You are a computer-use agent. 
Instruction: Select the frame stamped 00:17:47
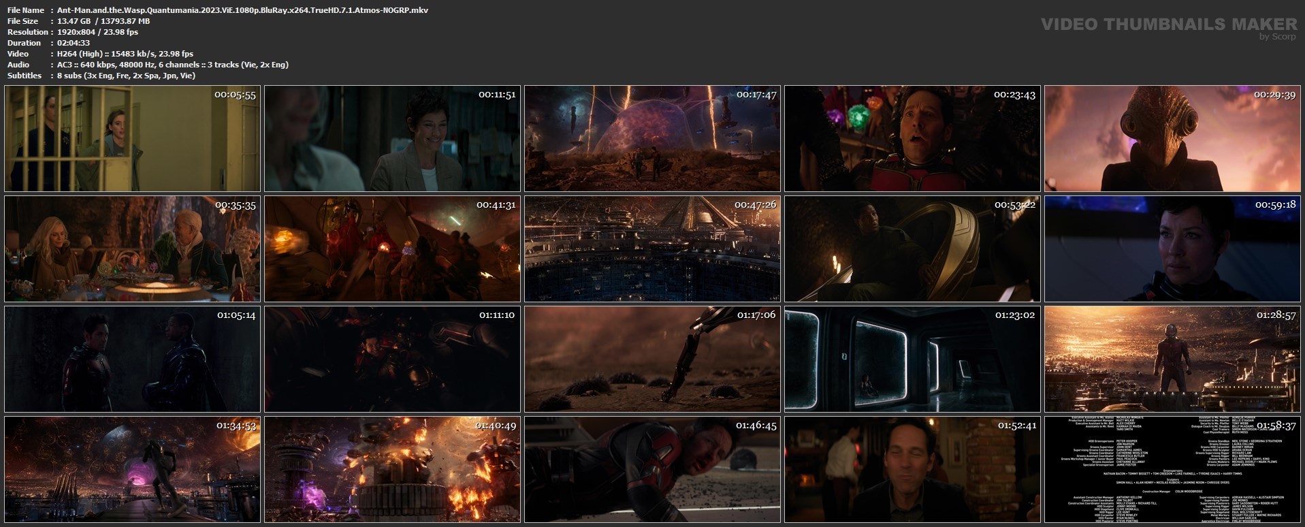(652, 138)
